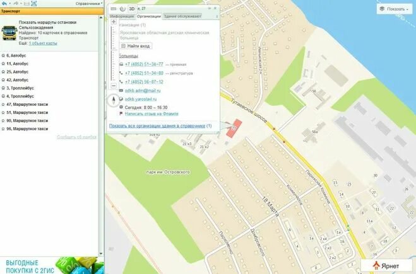416x274 pixels.
Task: Expand the popup tabs overflow arrow
Action: pos(217,16)
